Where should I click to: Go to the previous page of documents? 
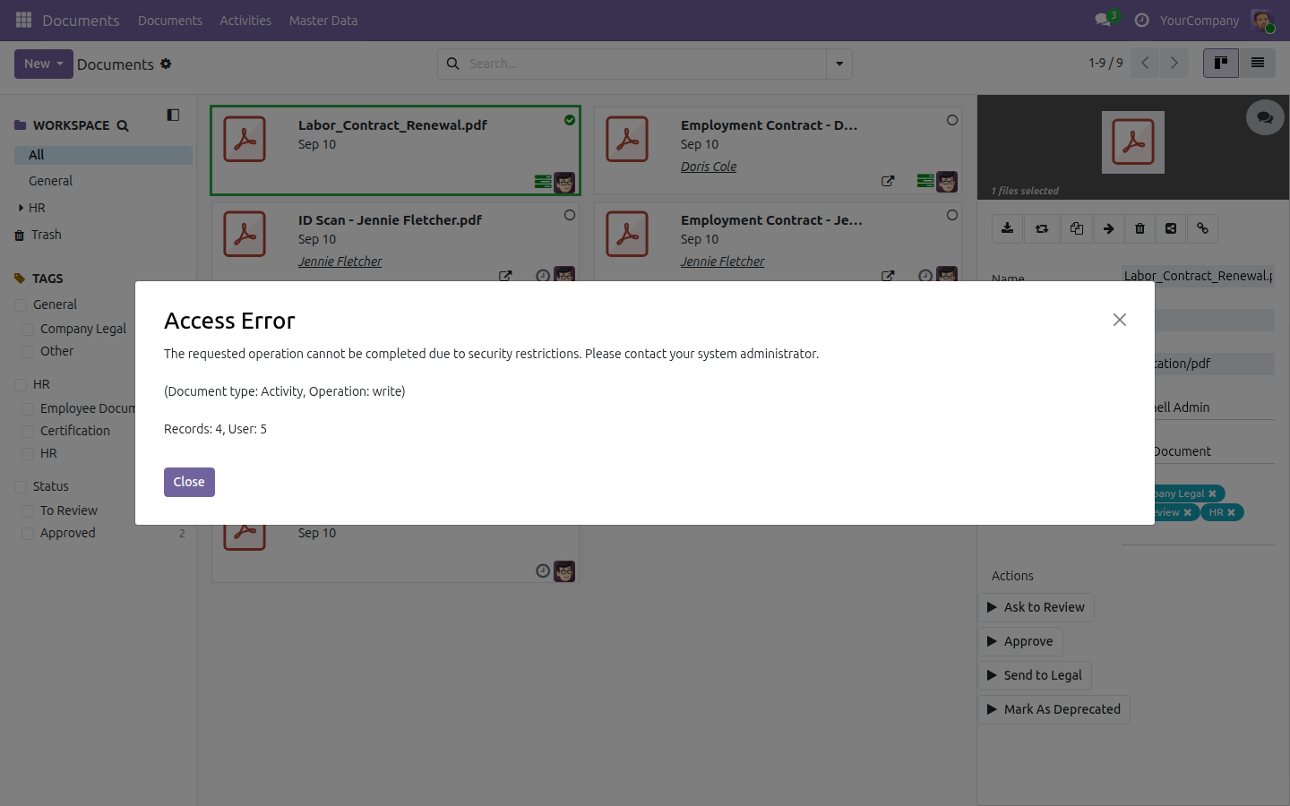1145,63
